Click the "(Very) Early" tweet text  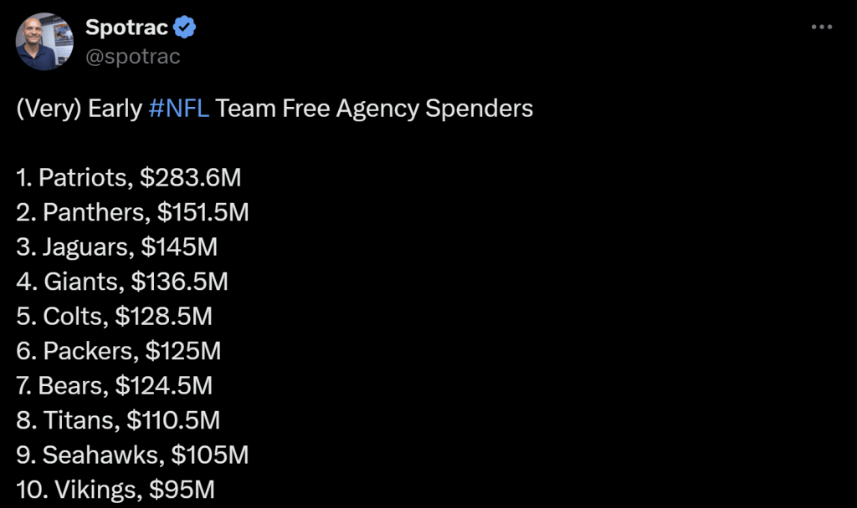click(x=79, y=109)
